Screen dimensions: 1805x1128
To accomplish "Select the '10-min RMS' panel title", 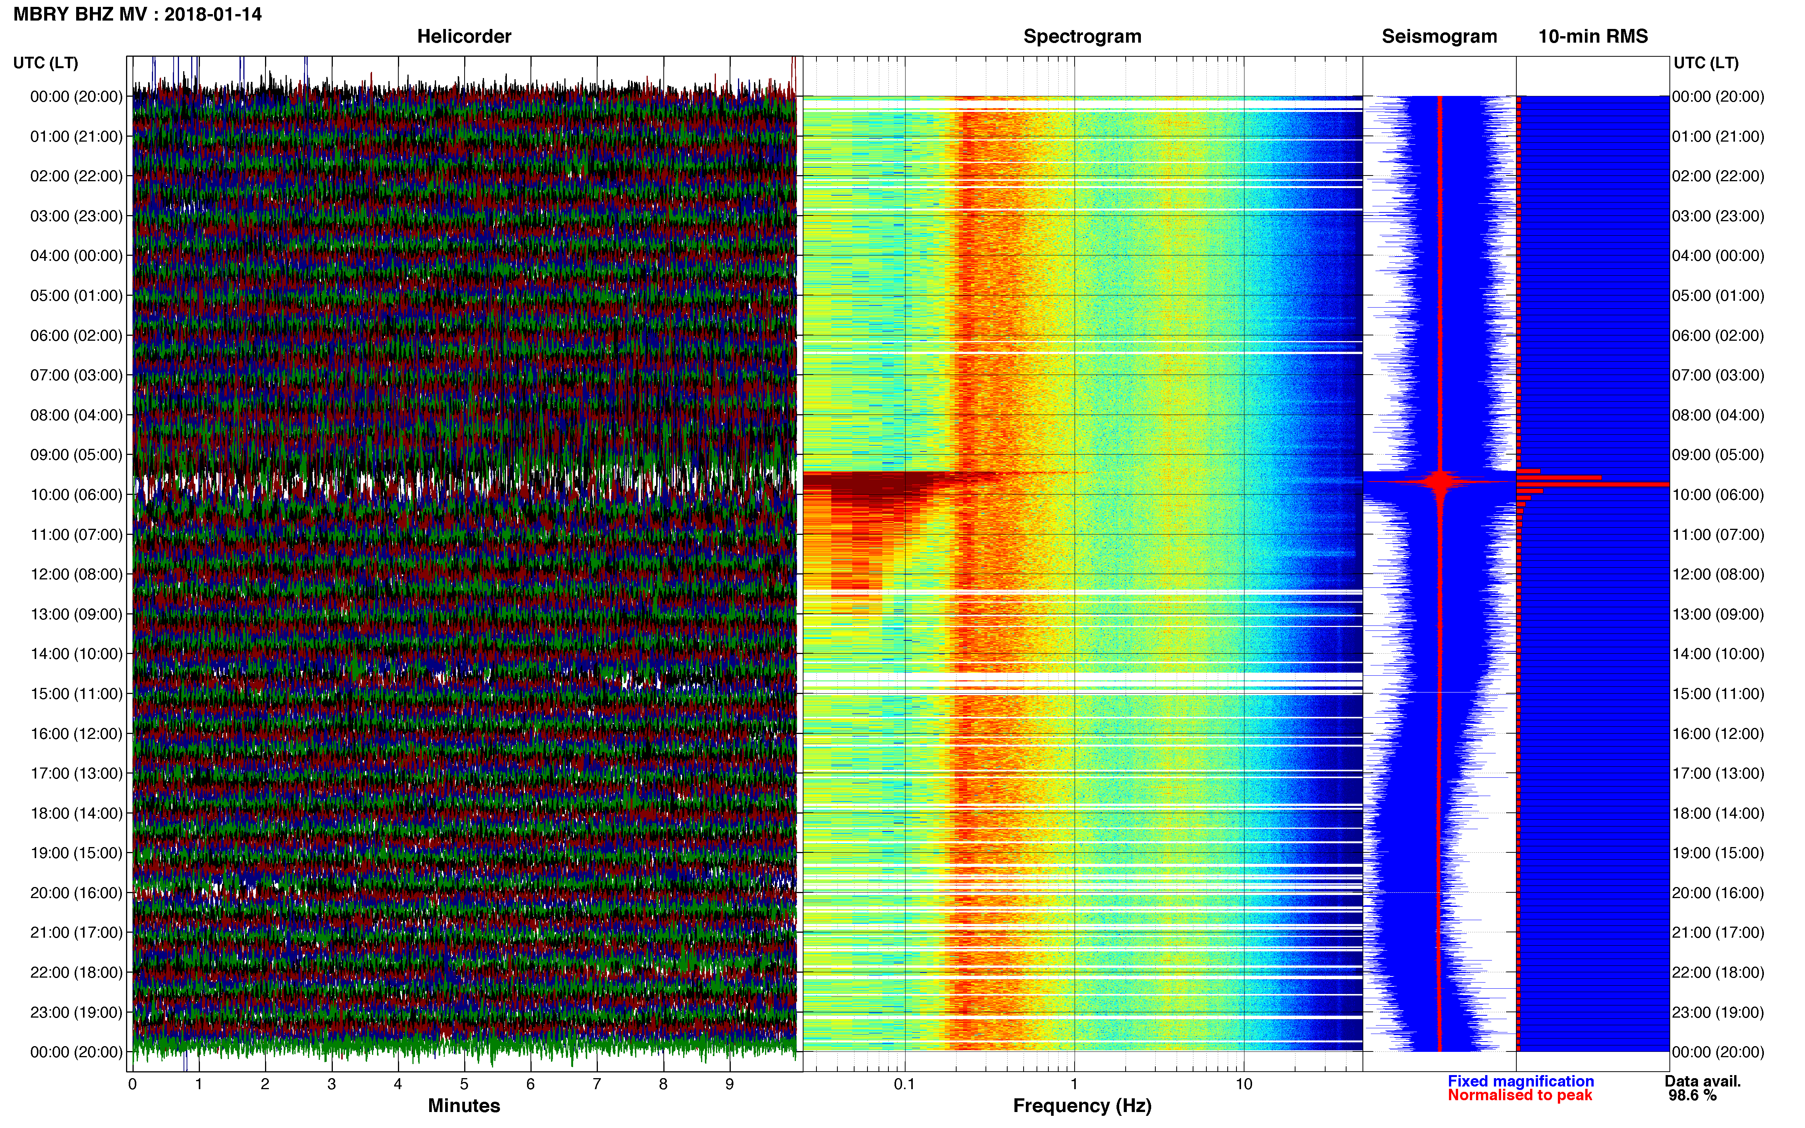I will pyautogui.click(x=1593, y=37).
